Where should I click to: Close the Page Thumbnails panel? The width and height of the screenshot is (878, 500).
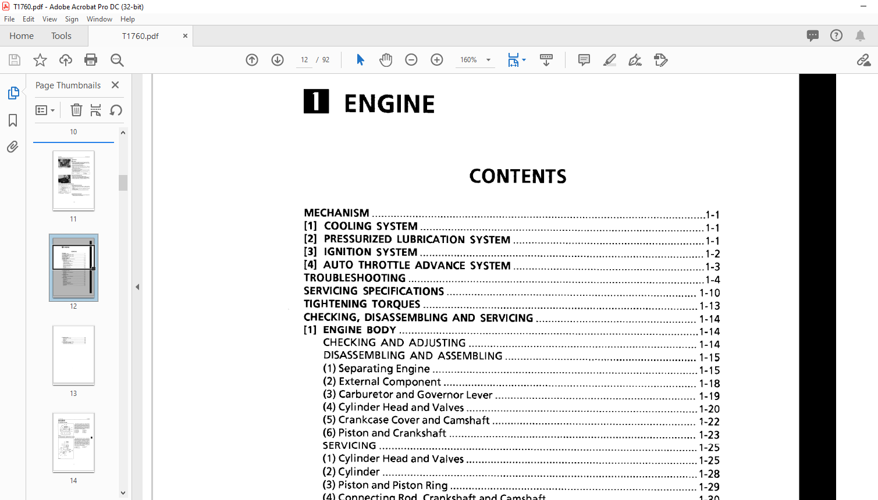tap(115, 85)
